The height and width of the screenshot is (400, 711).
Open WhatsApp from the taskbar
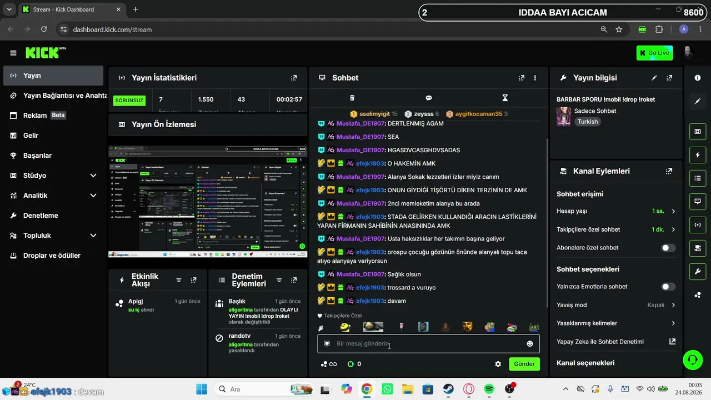(x=387, y=389)
